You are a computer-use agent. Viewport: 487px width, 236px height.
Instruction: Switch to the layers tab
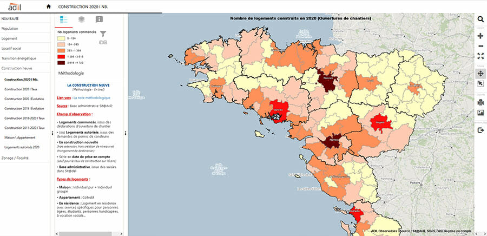(81, 19)
